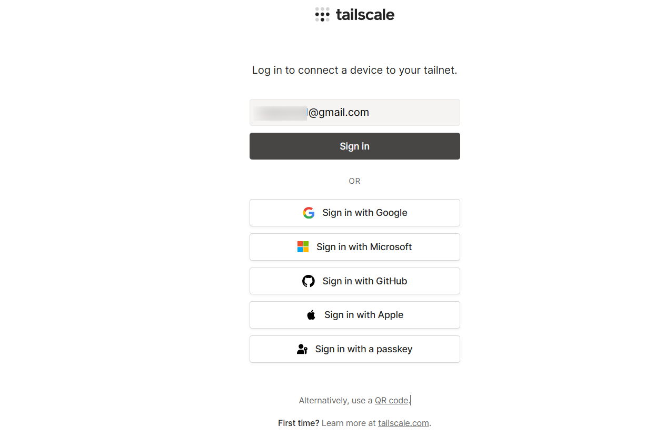Open the QR code link
Screen dimensions: 655x436
[x=391, y=401]
